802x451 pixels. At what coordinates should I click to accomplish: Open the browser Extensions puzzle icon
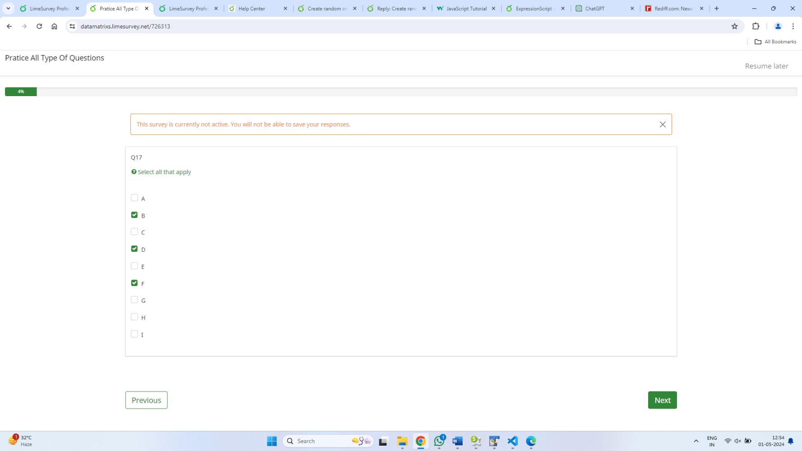[756, 26]
